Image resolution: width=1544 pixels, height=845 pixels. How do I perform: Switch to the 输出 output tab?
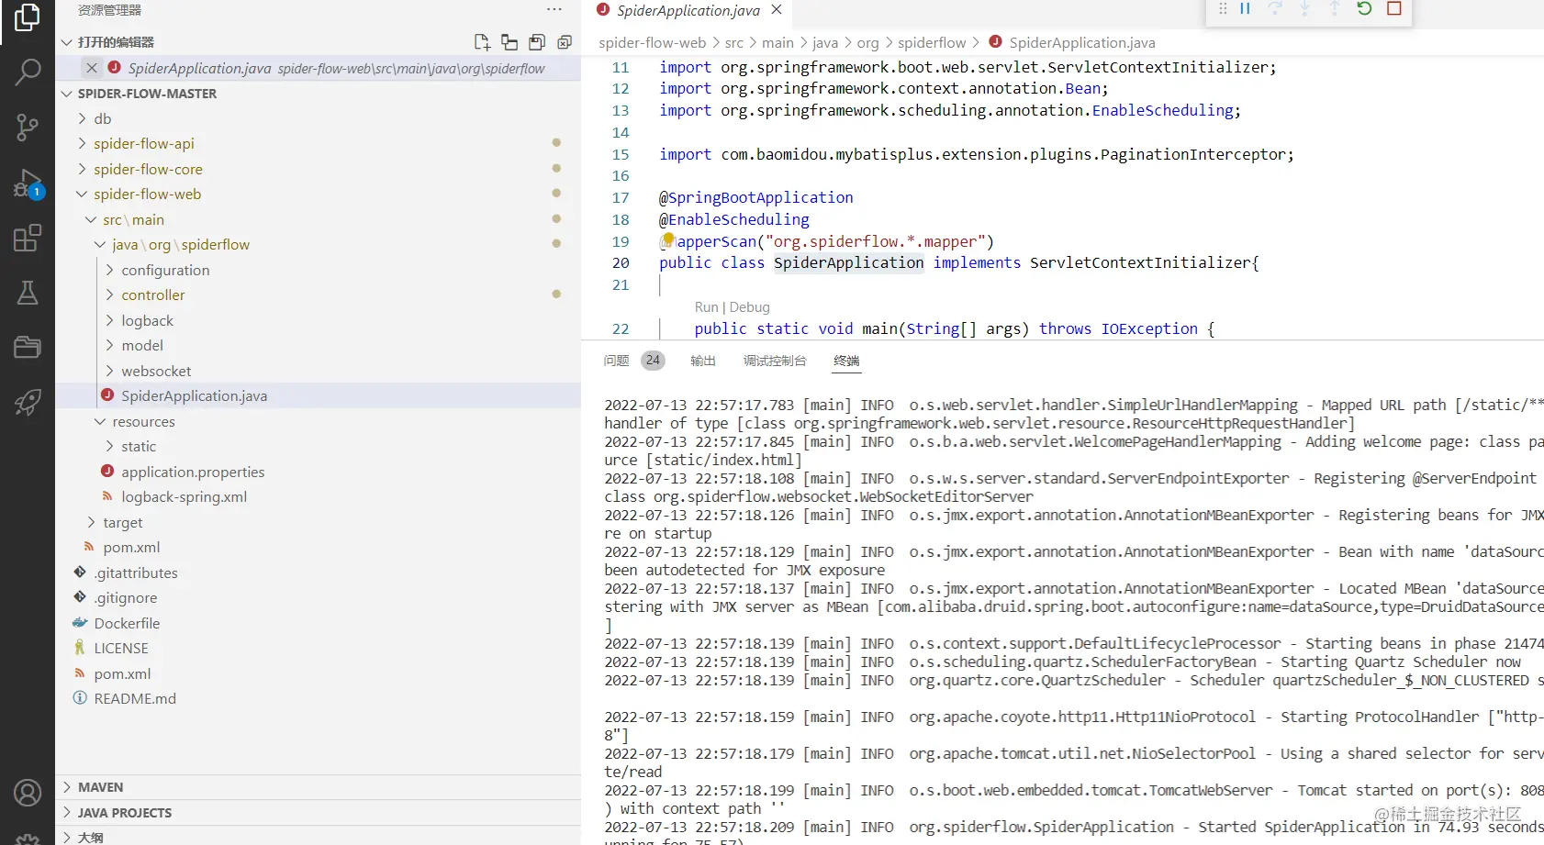(703, 361)
